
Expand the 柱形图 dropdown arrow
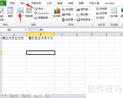pyautogui.click(x=57, y=20)
